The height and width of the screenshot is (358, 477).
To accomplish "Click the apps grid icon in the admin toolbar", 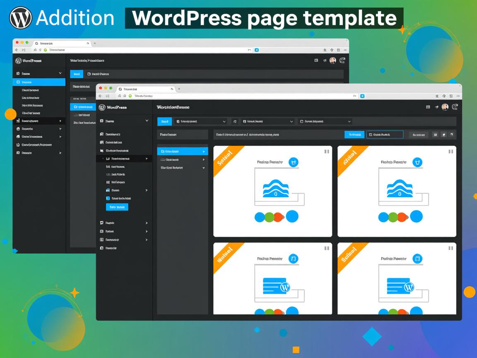I will (428, 107).
